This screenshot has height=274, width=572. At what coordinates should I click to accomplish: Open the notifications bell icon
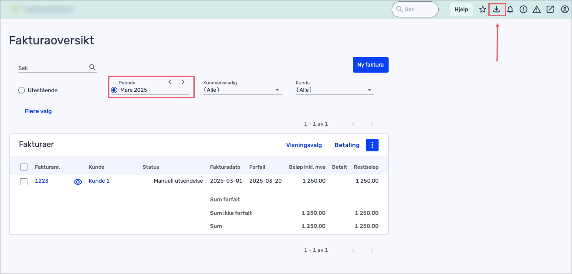510,9
